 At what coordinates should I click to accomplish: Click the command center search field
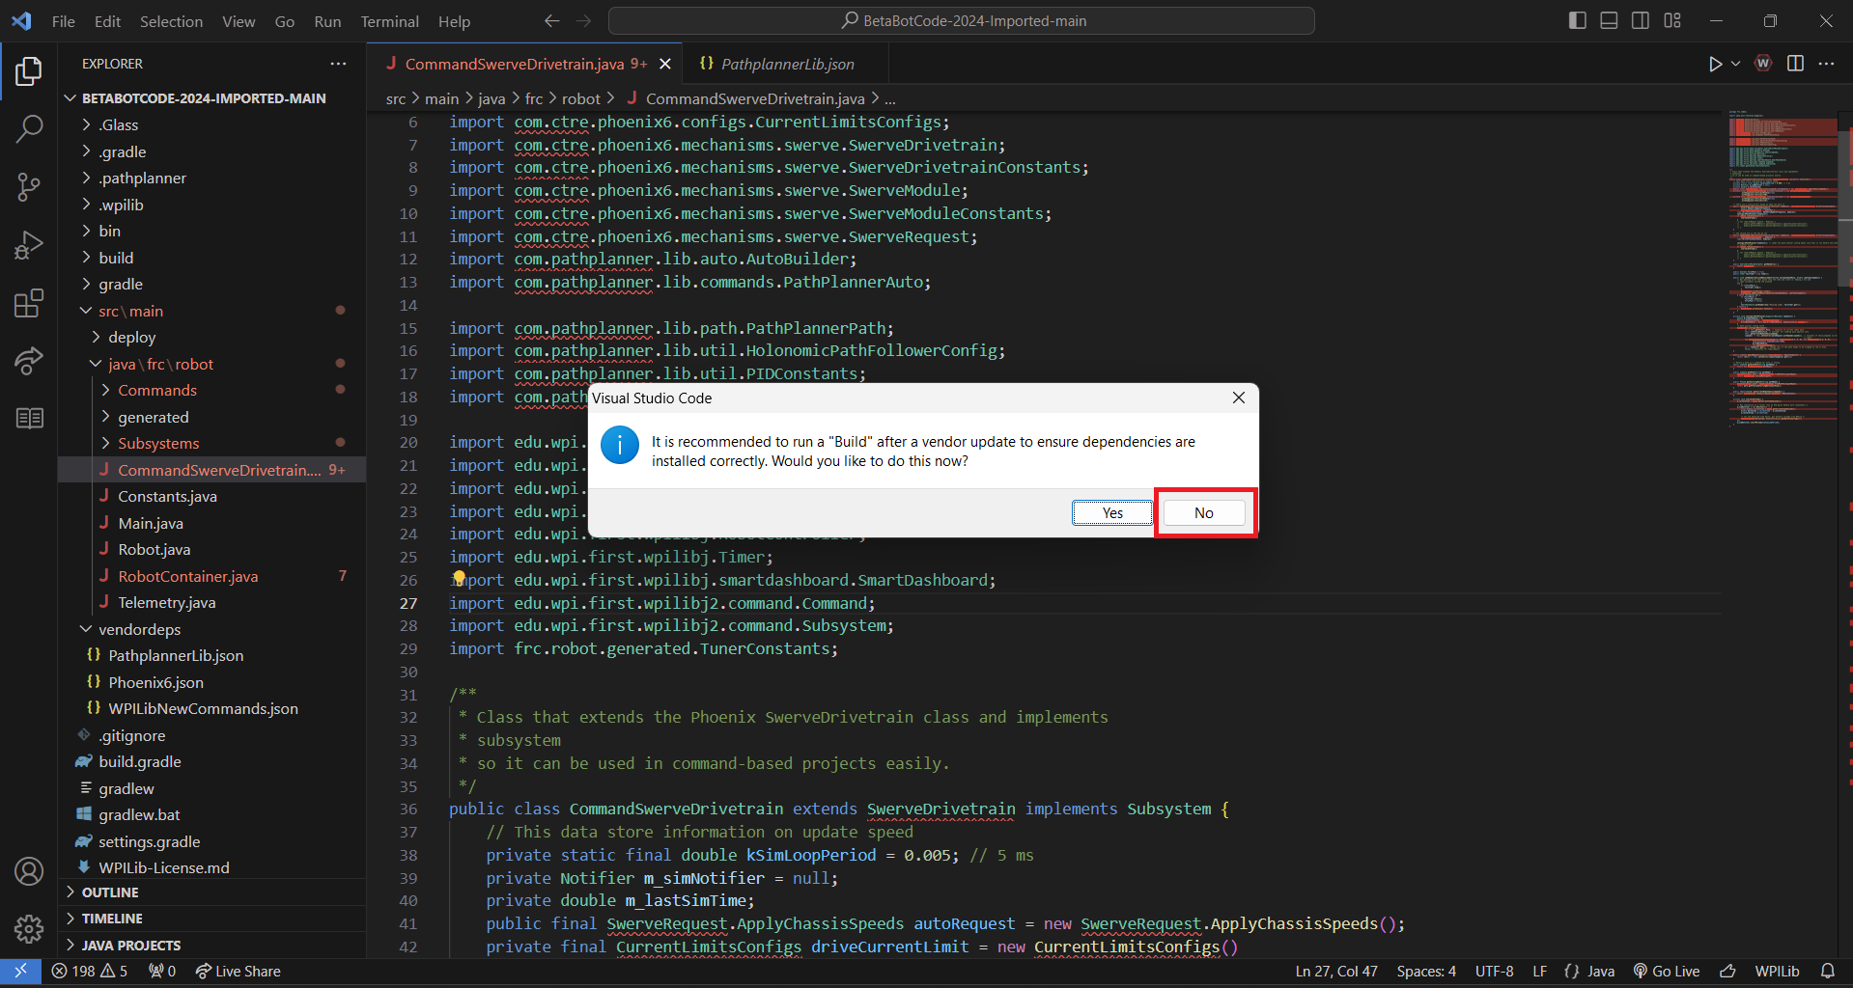coord(962,20)
